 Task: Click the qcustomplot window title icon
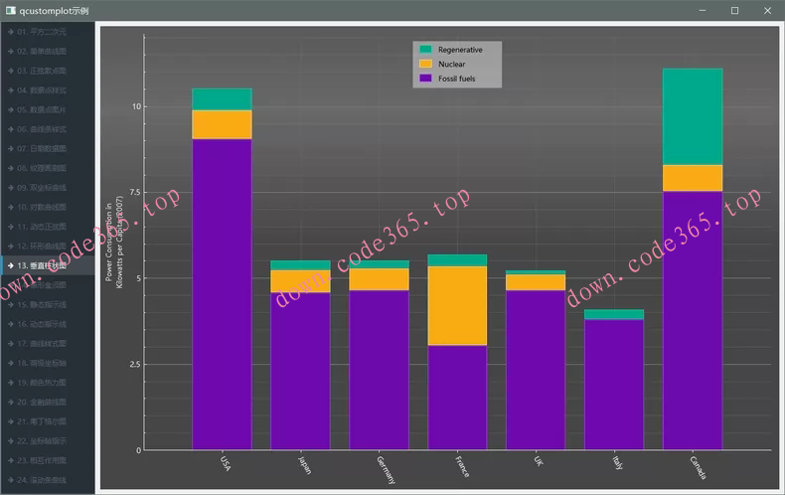coord(11,11)
